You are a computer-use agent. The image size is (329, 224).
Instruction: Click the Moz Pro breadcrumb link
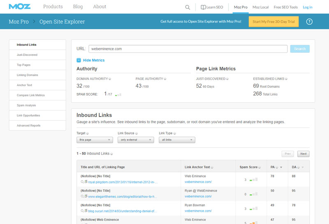tap(19, 22)
